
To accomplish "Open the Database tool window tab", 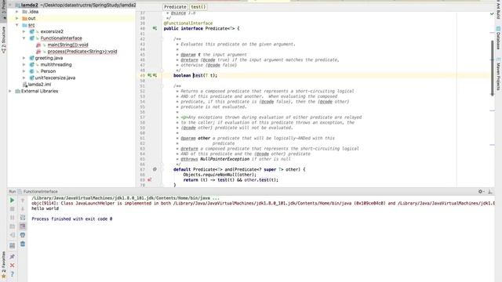I will [x=499, y=38].
